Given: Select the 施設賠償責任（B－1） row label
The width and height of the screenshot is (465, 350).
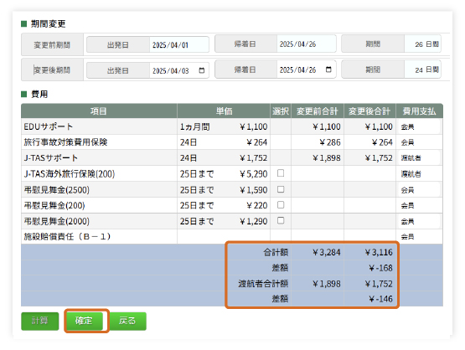Looking at the screenshot, I should point(67,236).
